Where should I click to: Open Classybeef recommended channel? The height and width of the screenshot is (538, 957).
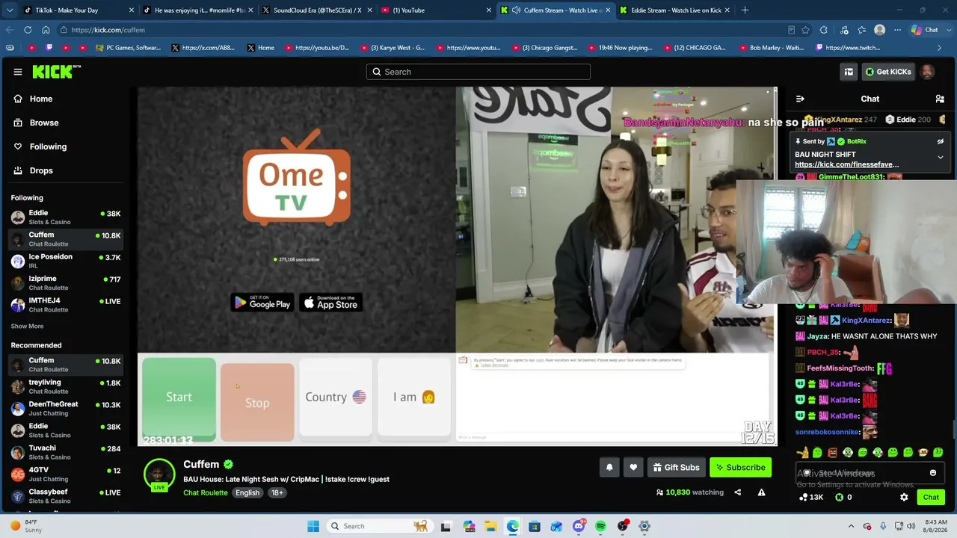[66, 495]
